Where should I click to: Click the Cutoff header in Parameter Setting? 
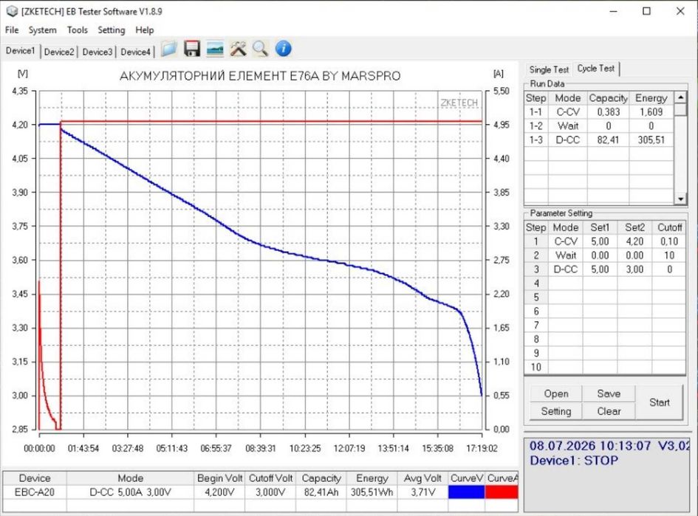[669, 227]
